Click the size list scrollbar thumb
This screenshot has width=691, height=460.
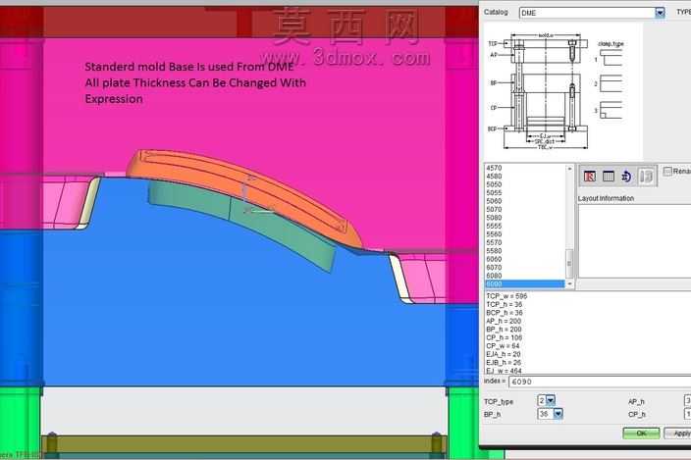point(569,263)
